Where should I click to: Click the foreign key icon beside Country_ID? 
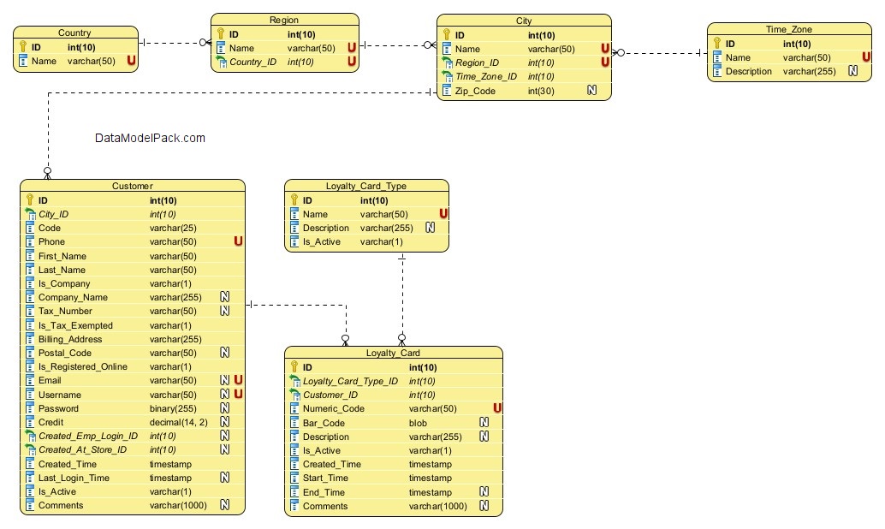coord(221,62)
